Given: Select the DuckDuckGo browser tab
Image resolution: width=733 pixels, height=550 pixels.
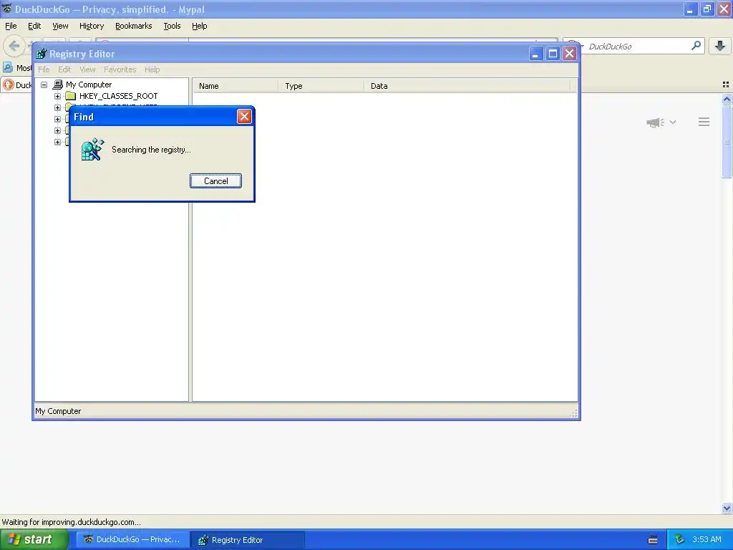Looking at the screenshot, I should pos(17,85).
